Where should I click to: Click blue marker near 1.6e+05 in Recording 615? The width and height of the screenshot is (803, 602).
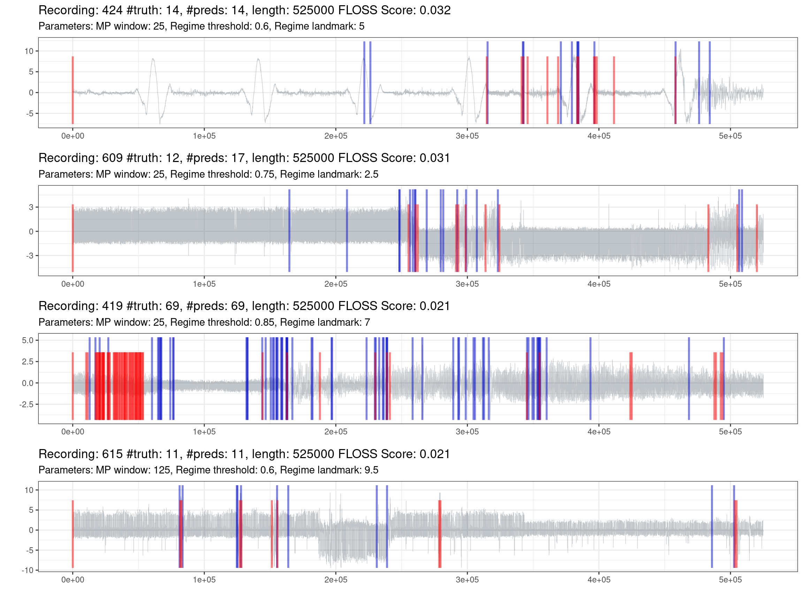pyautogui.click(x=288, y=526)
